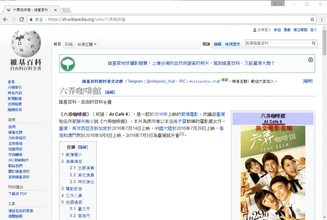Open the 檢視歷史 tab
The height and width of the screenshot is (220, 327).
coord(233,44)
